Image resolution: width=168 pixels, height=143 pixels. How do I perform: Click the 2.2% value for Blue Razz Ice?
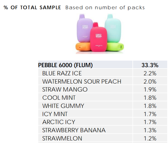click(x=150, y=73)
